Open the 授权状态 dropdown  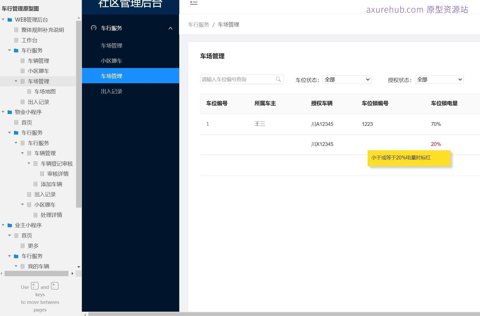[x=439, y=79]
